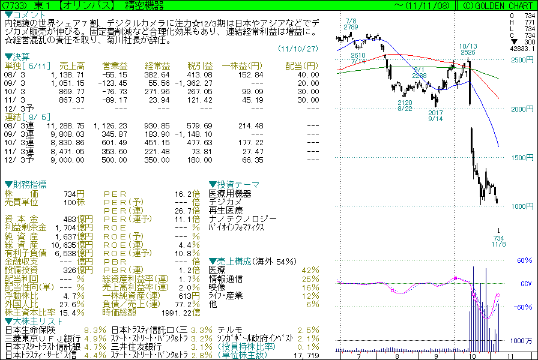Image resolution: width=538 pixels, height=360 pixels.
Task: Click the 単独[5/11] label
Action: coord(28,65)
